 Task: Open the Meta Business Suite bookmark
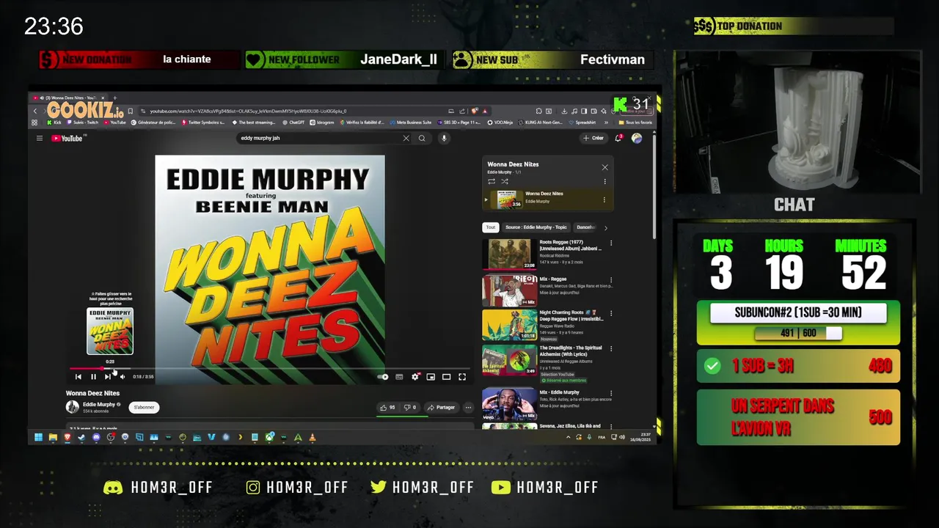click(411, 122)
